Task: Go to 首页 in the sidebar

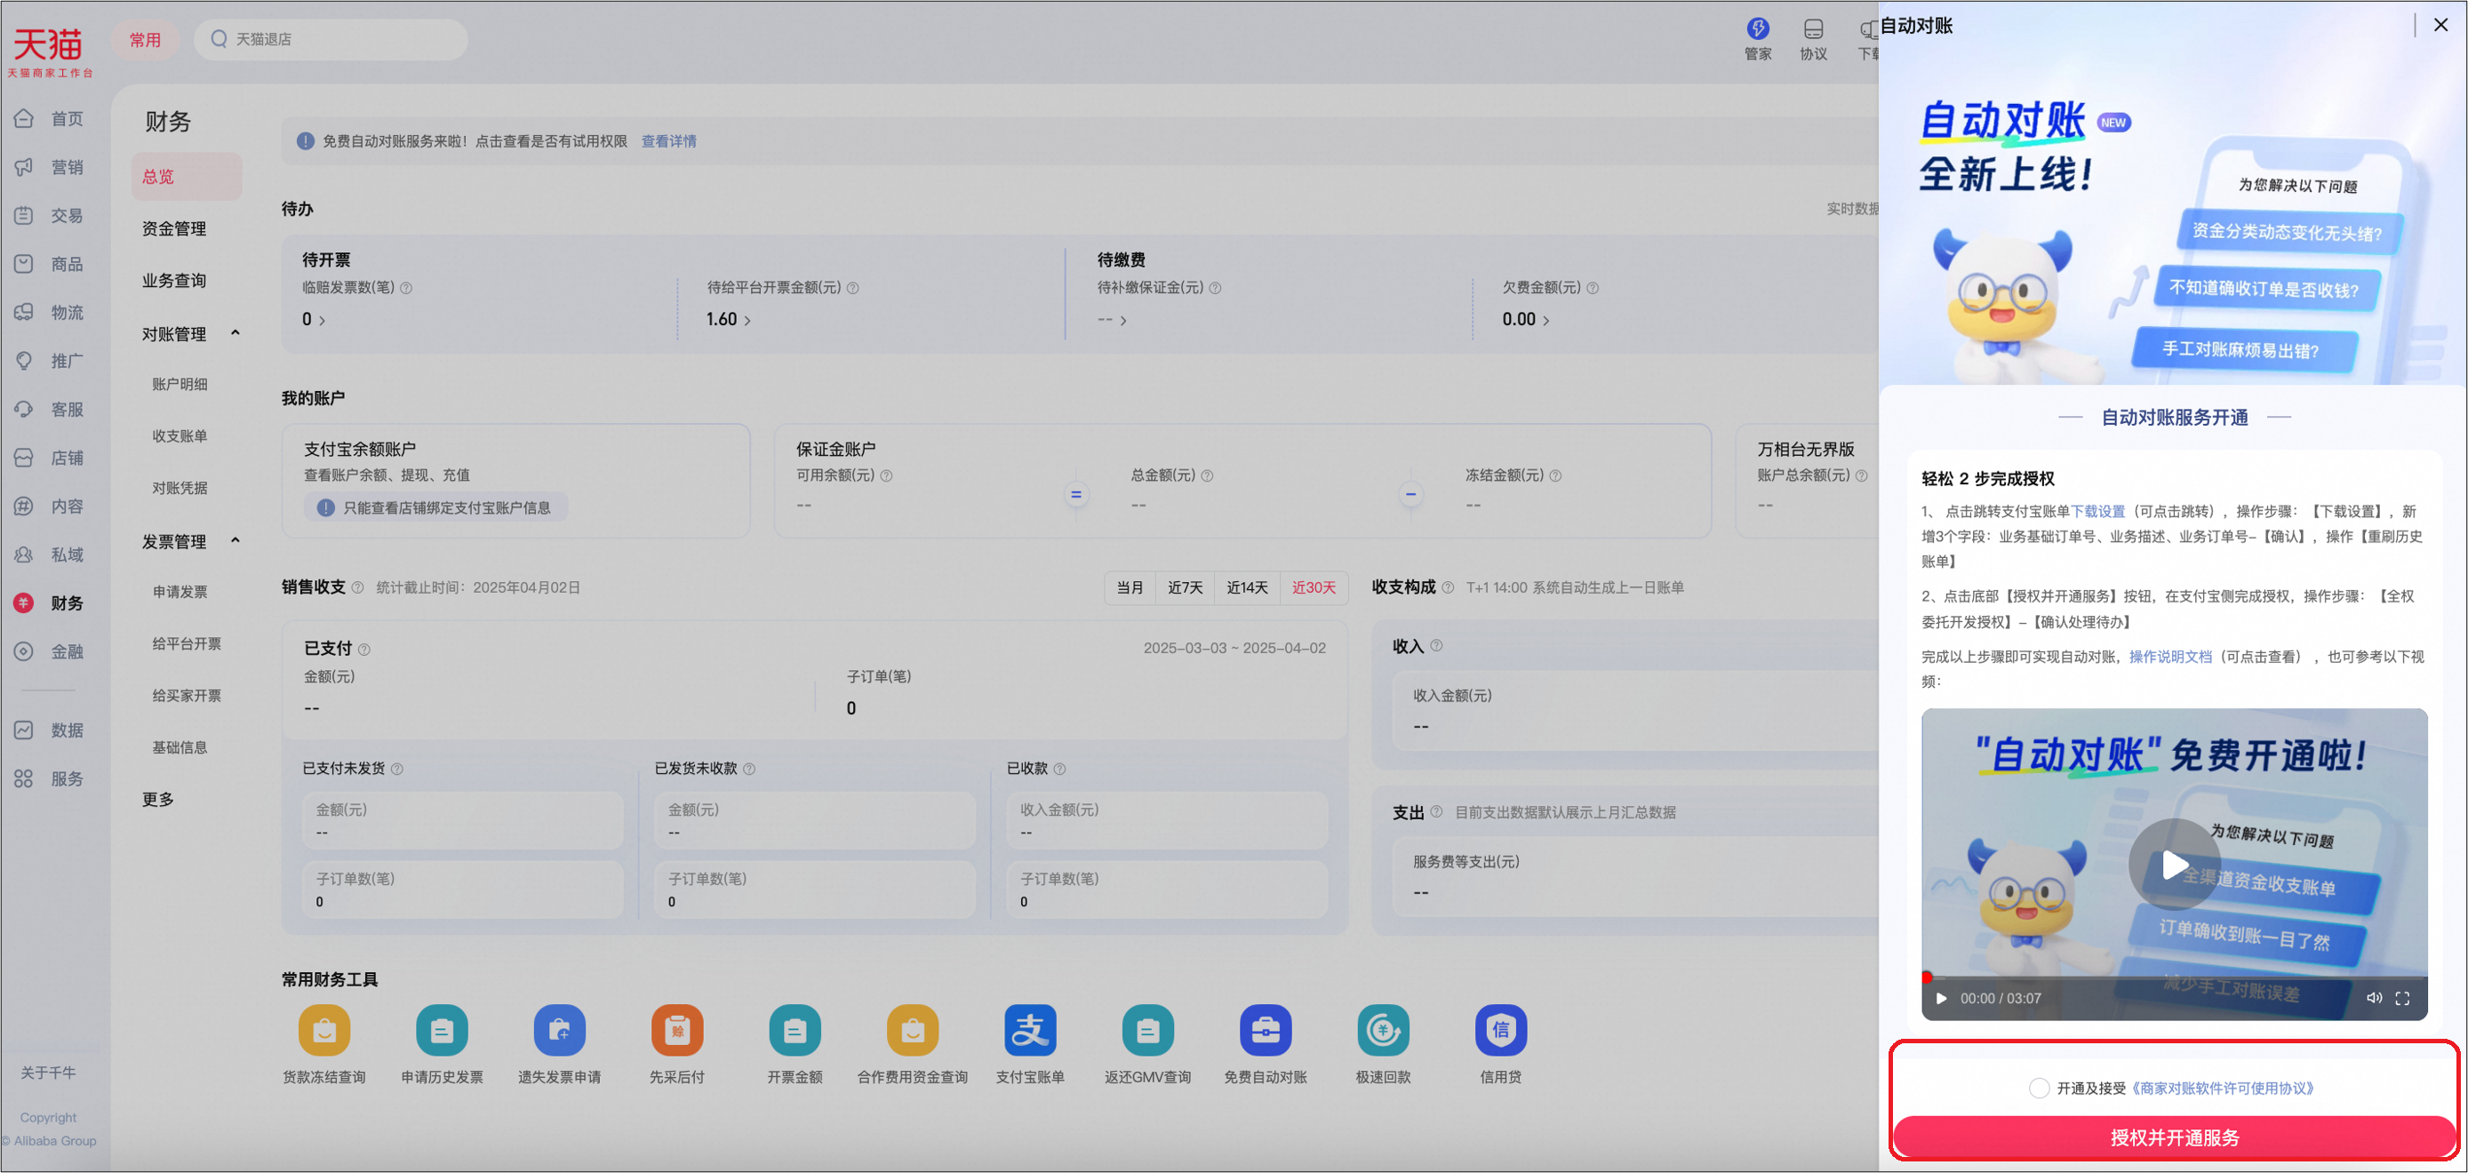Action: coord(49,119)
